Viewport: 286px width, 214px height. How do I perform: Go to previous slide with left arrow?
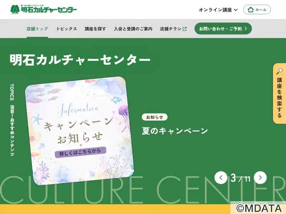(221, 178)
